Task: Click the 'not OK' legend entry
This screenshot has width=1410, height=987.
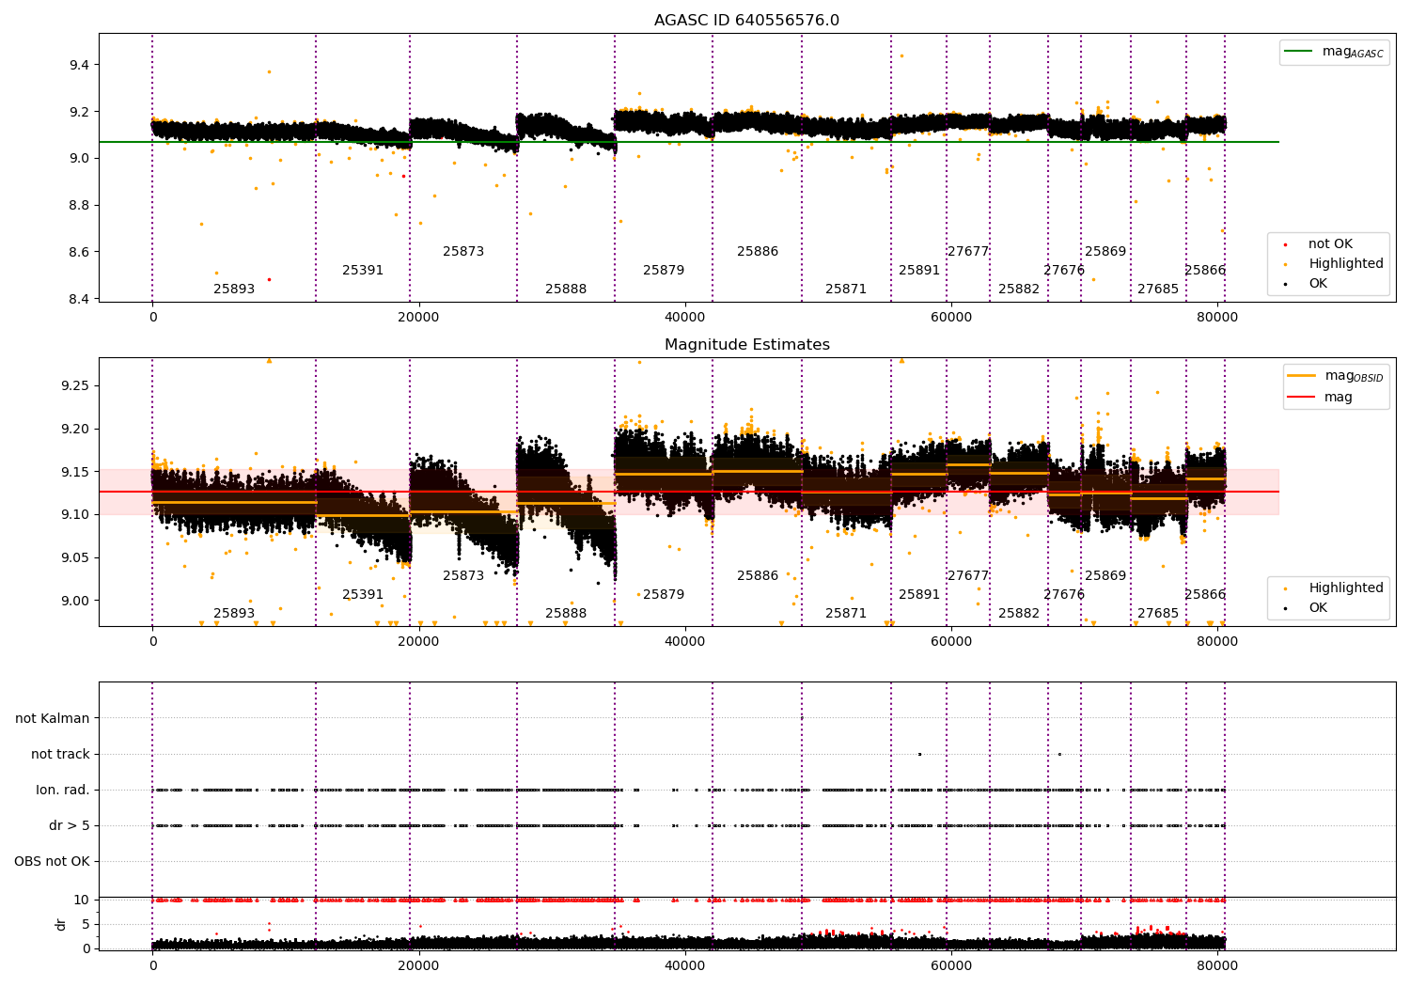Action: tap(1328, 244)
